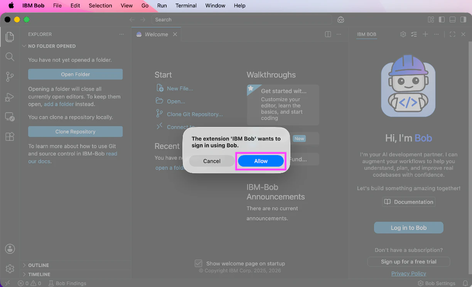Image resolution: width=472 pixels, height=287 pixels.
Task: Click the go back arrow in title bar
Action: click(132, 20)
